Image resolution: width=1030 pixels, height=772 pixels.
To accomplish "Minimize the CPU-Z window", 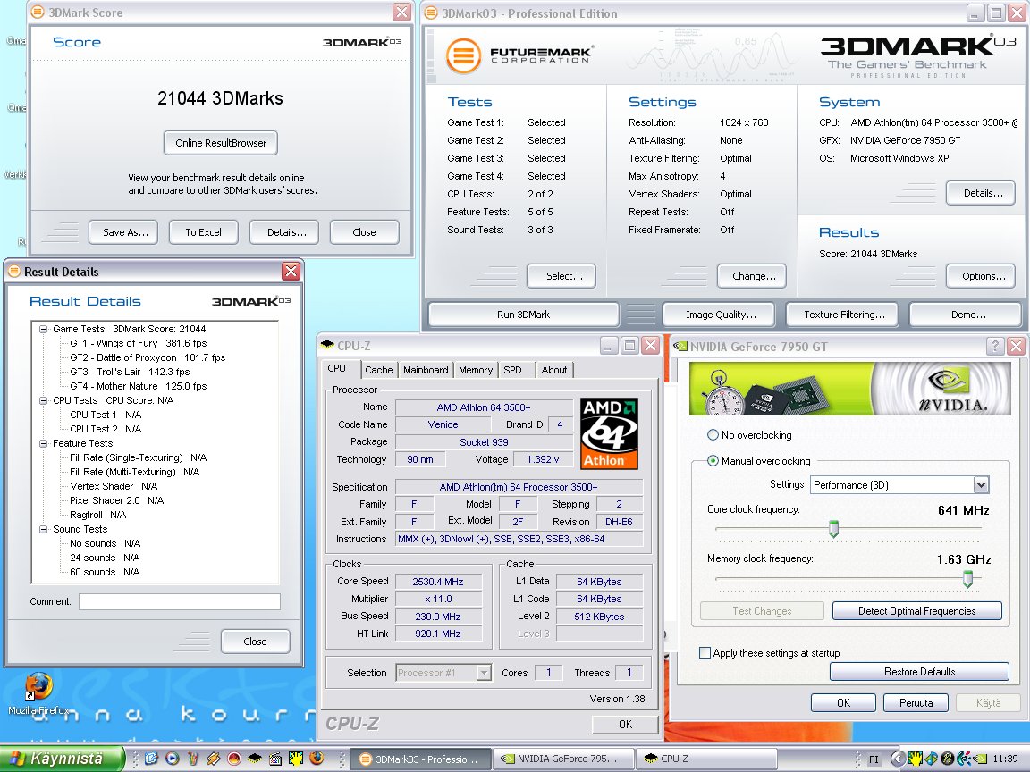I will pos(609,345).
